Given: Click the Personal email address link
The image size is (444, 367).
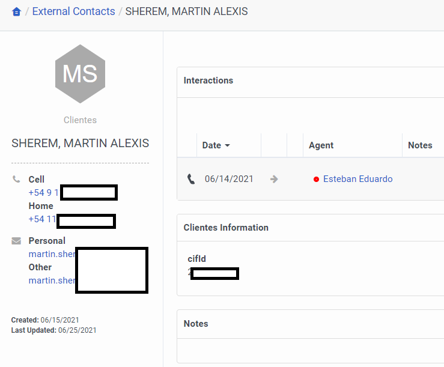Looking at the screenshot, I should 52,254.
